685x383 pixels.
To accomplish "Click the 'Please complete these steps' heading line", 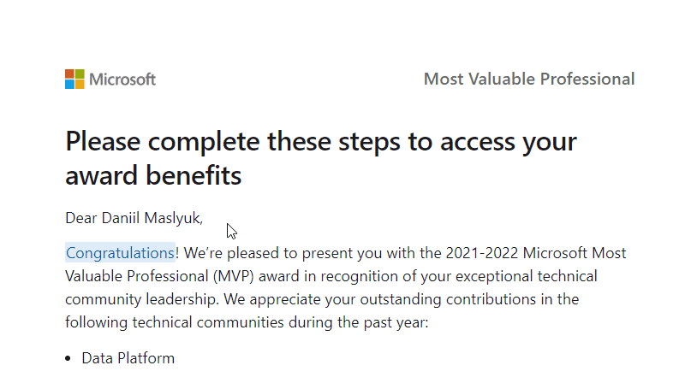I will pos(321,142).
